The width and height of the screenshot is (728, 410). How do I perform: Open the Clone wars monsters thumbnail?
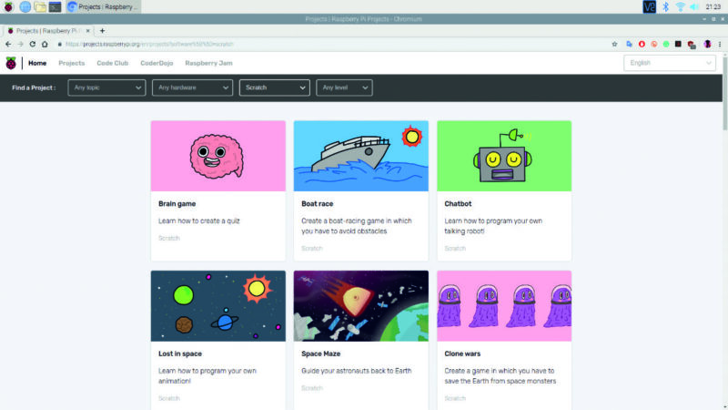pyautogui.click(x=504, y=306)
